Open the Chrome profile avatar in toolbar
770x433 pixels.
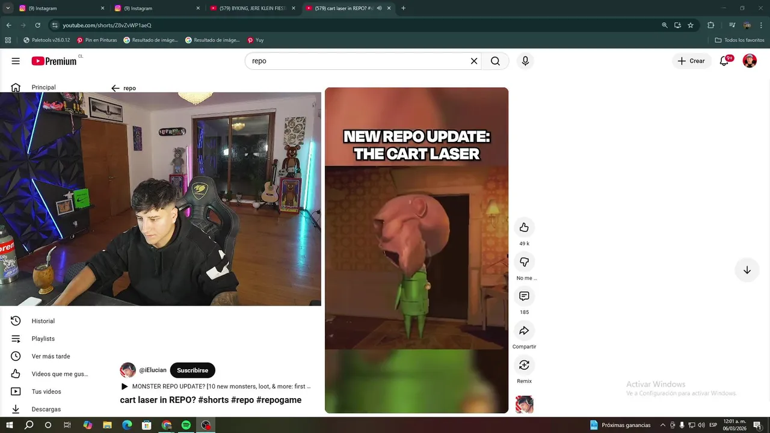(747, 25)
